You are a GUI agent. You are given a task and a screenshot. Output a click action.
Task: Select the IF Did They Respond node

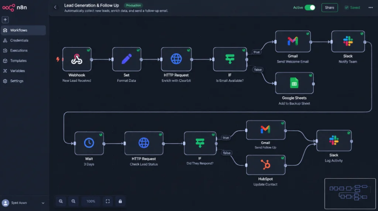[200, 143]
